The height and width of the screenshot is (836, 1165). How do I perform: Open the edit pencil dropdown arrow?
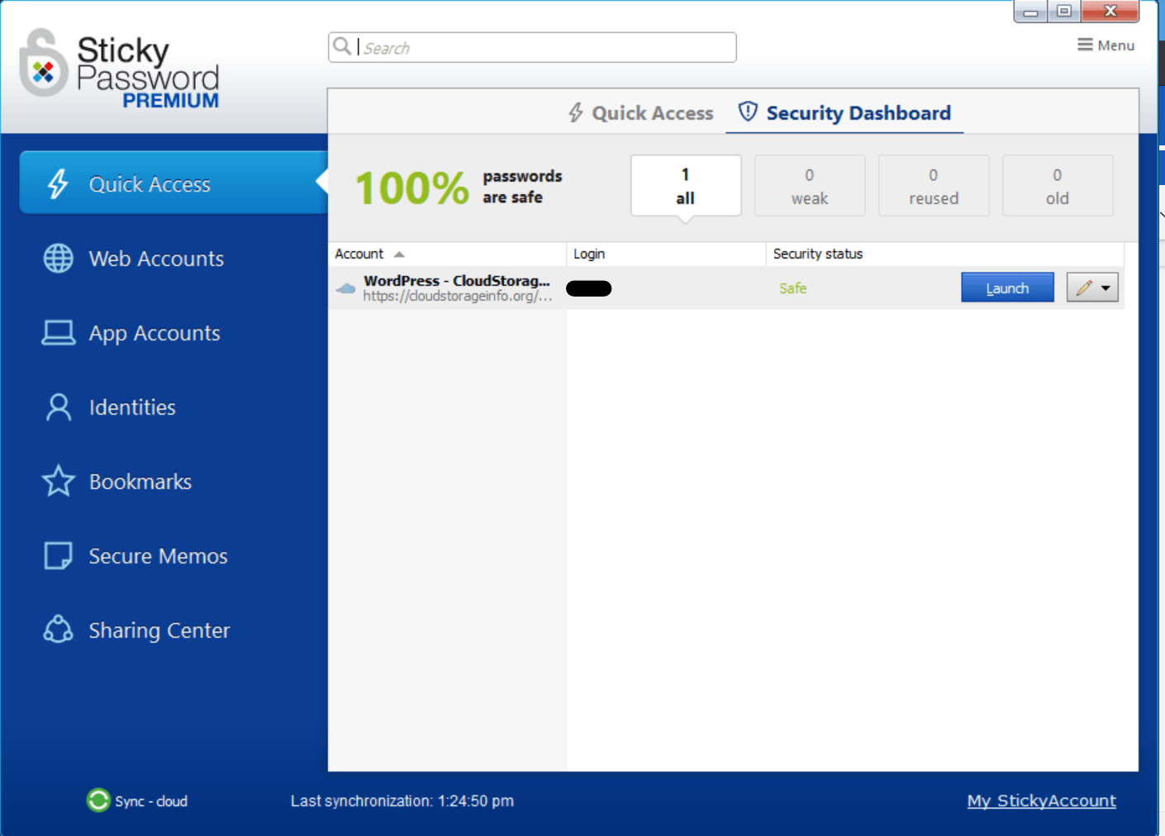coord(1106,287)
